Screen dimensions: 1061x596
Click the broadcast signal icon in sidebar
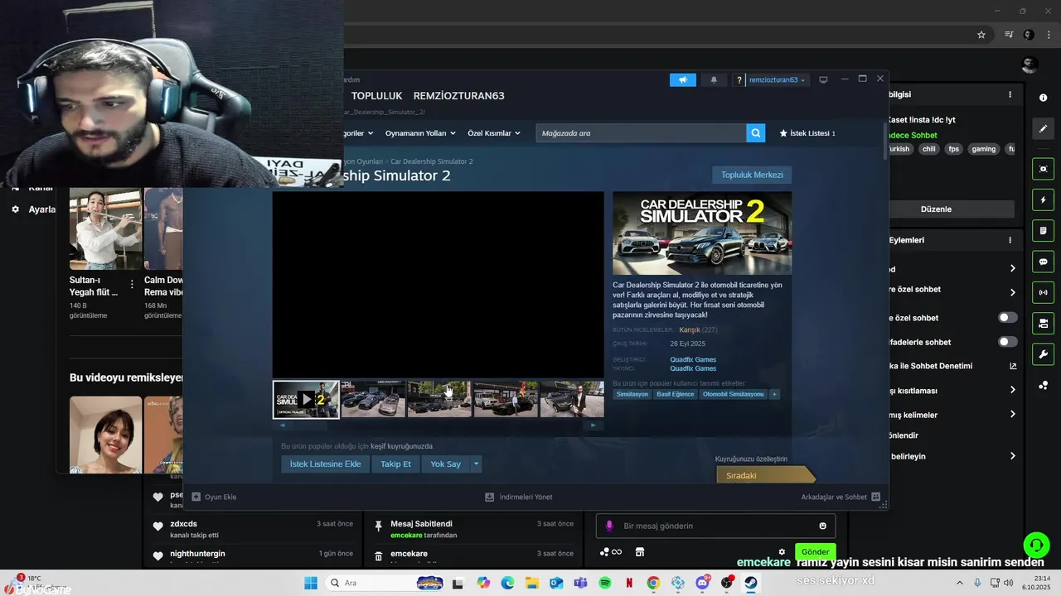click(x=1043, y=292)
